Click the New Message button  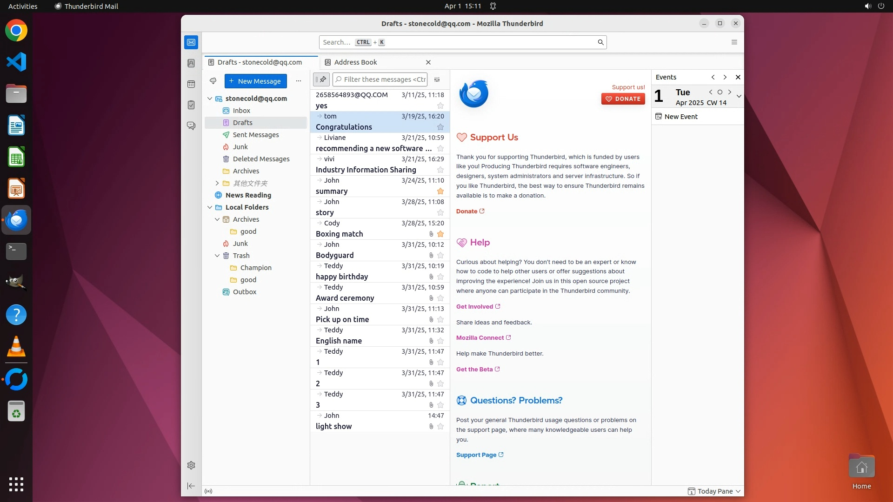click(x=255, y=81)
